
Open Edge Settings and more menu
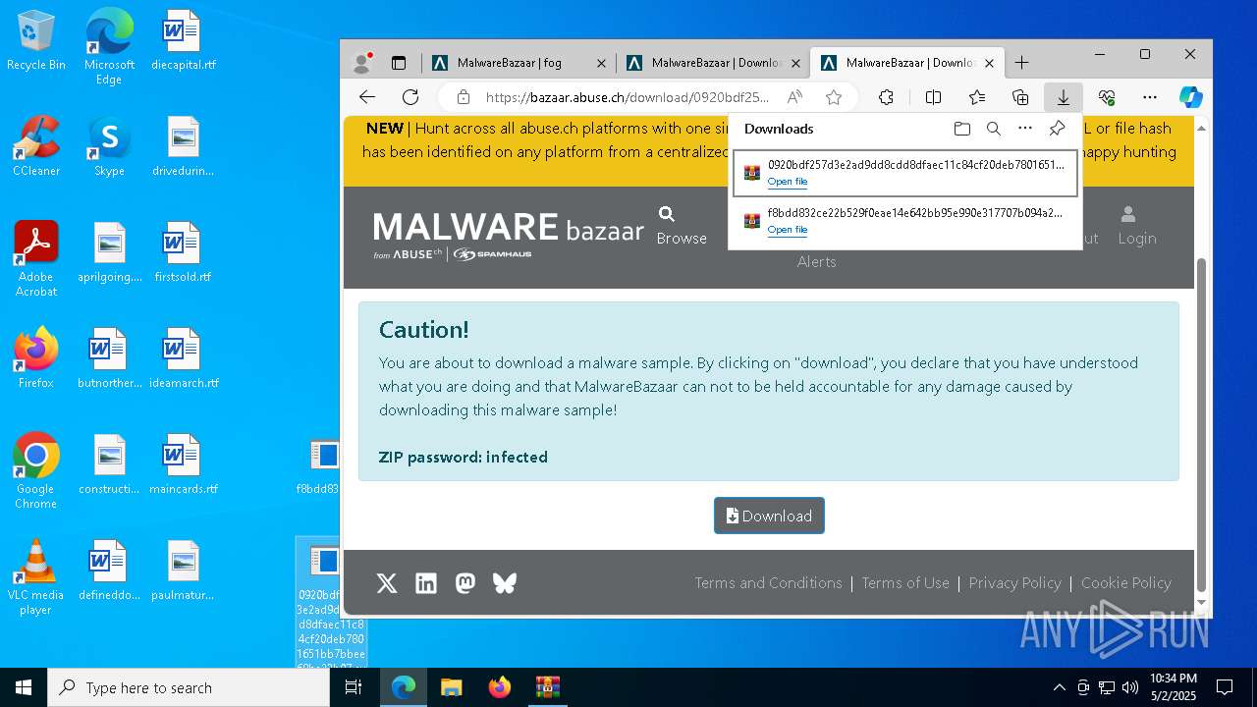pyautogui.click(x=1150, y=97)
